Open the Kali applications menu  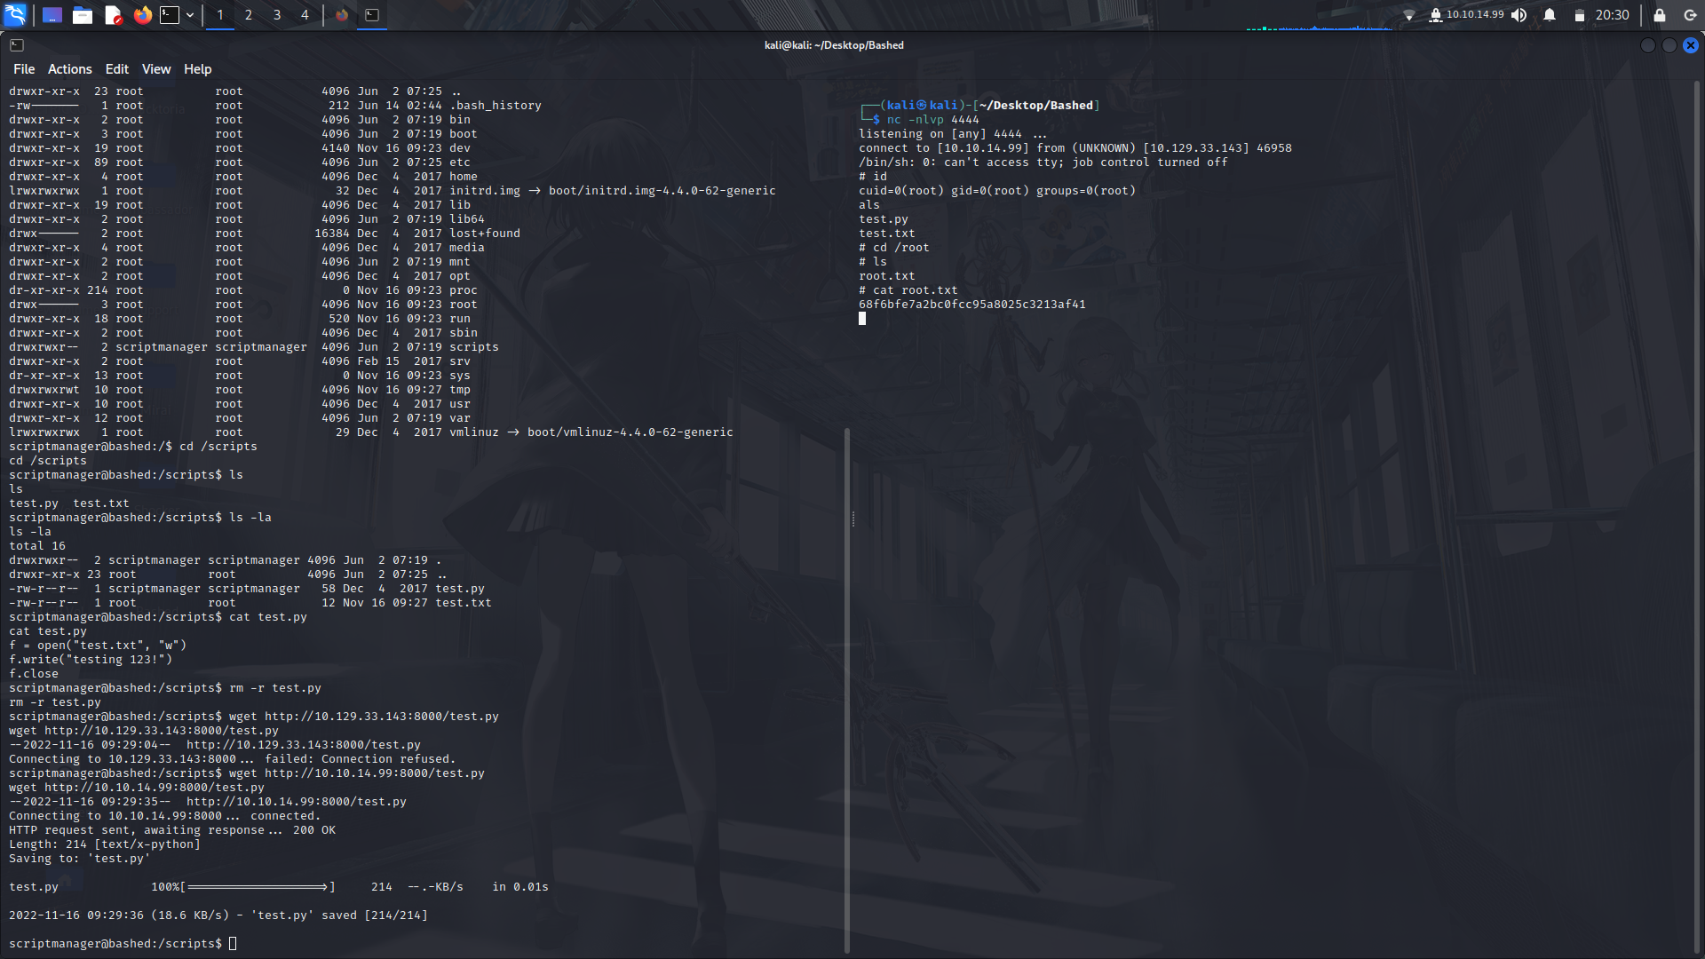pos(14,14)
